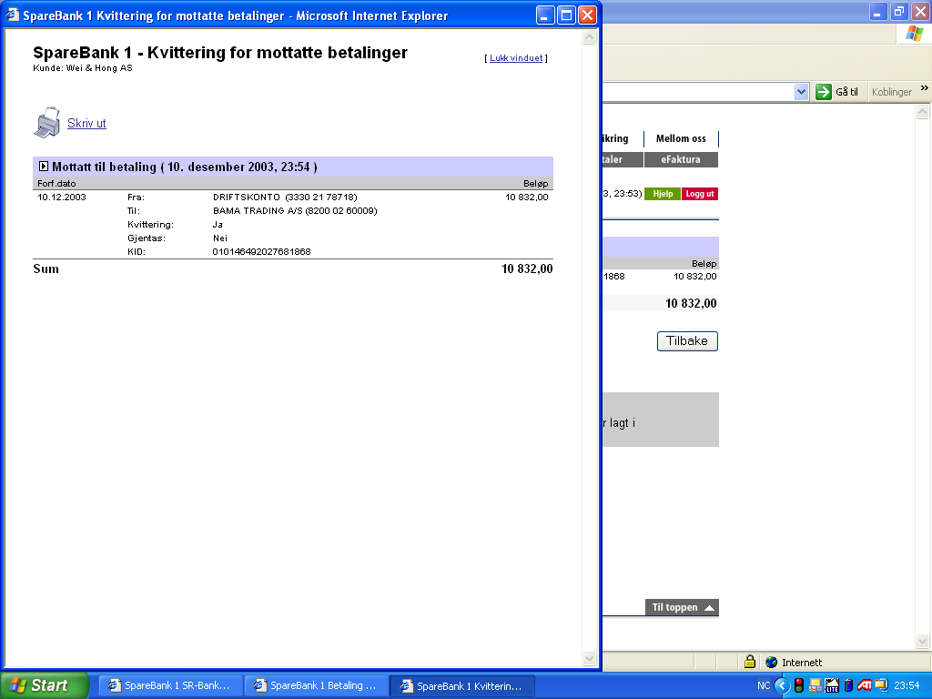Screen dimensions: 932x699
Task: Open the Start menu
Action: [45, 685]
